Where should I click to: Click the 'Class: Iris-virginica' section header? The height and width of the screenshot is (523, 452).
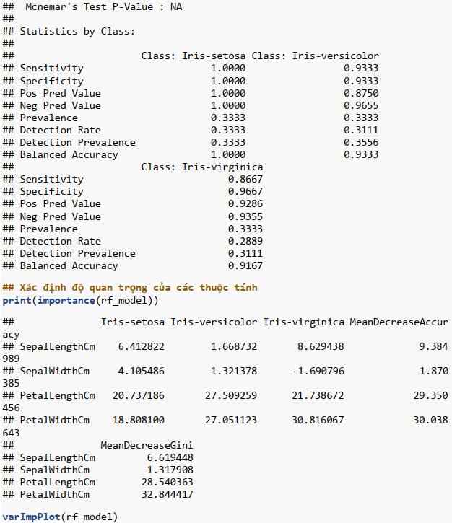pos(201,167)
